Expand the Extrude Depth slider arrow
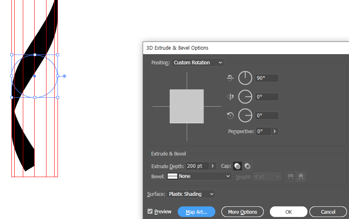This screenshot has width=349, height=219. [x=213, y=166]
